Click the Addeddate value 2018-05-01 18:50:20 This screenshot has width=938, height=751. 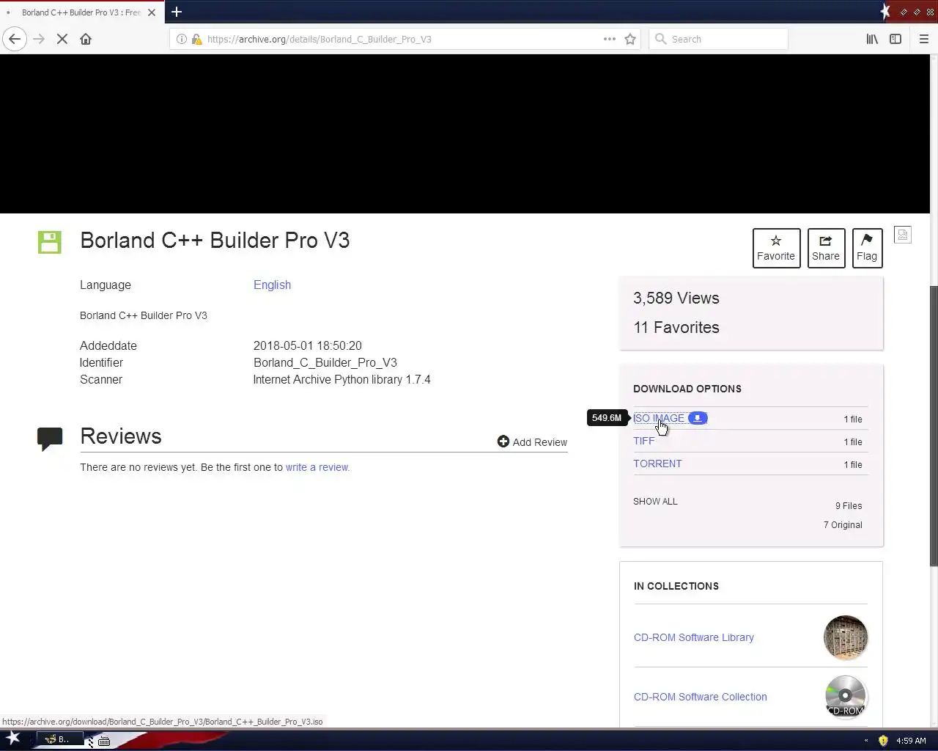point(308,345)
